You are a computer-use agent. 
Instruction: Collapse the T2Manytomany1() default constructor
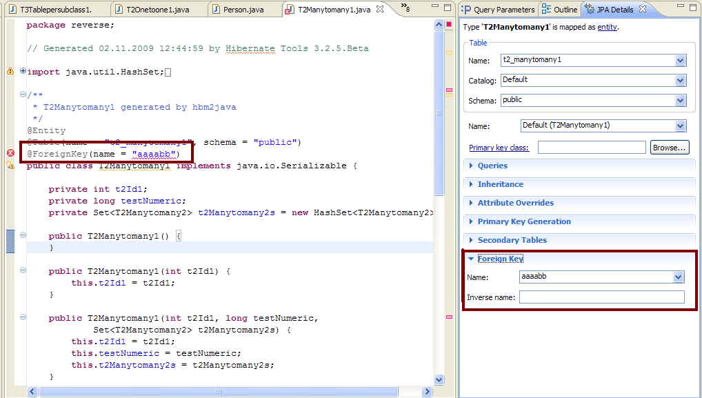tap(23, 235)
